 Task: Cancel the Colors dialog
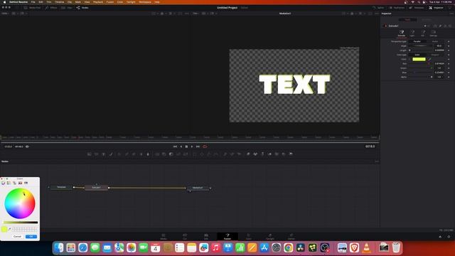[17, 237]
